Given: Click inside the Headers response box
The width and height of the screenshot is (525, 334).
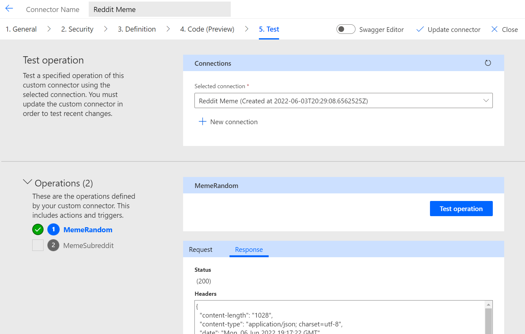Looking at the screenshot, I should pyautogui.click(x=340, y=317).
